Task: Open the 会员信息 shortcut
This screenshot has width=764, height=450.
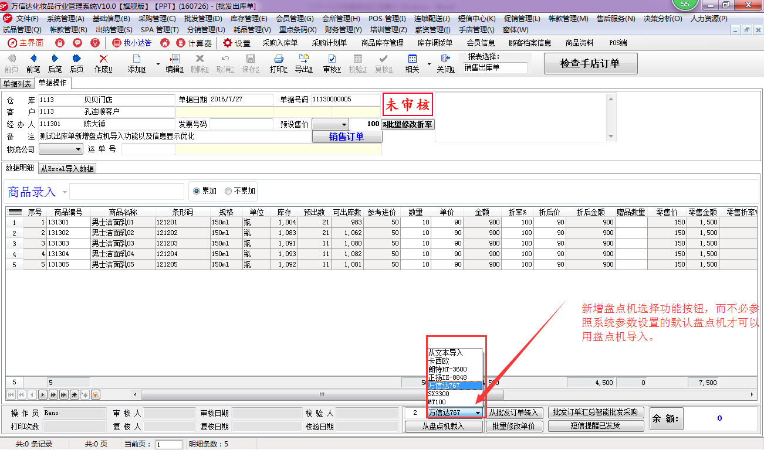Action: point(481,43)
